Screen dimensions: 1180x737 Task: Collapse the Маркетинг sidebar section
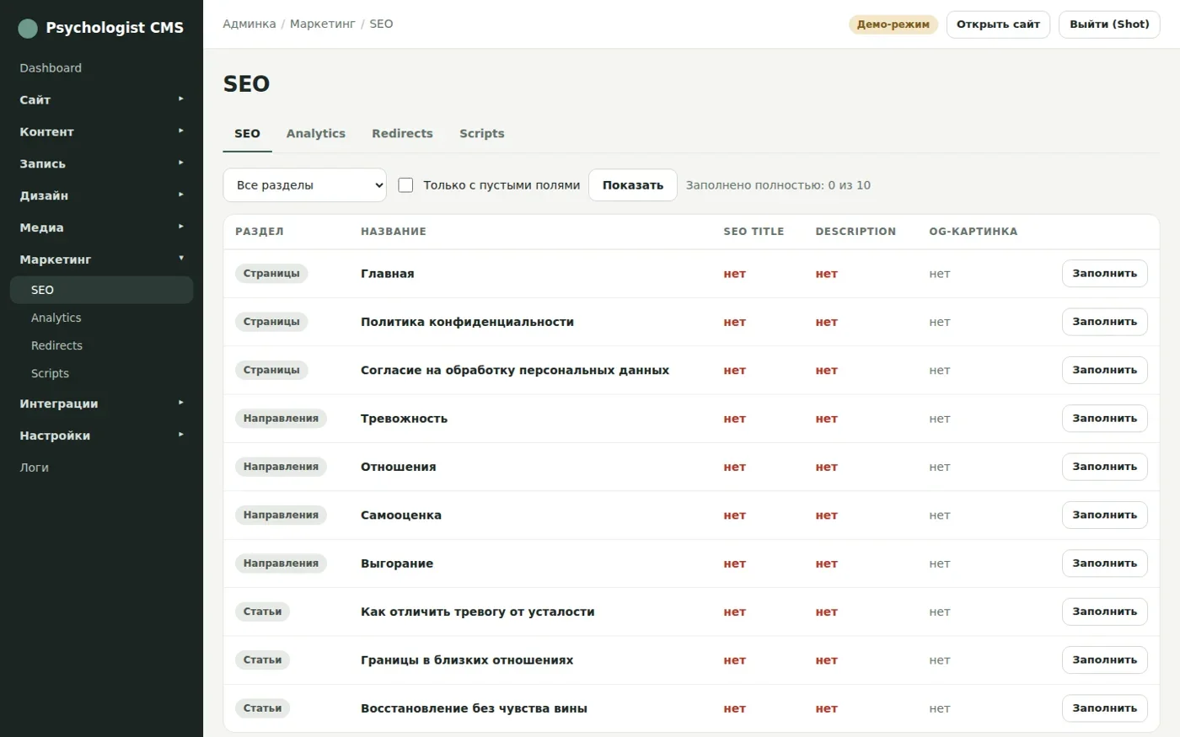tap(101, 259)
